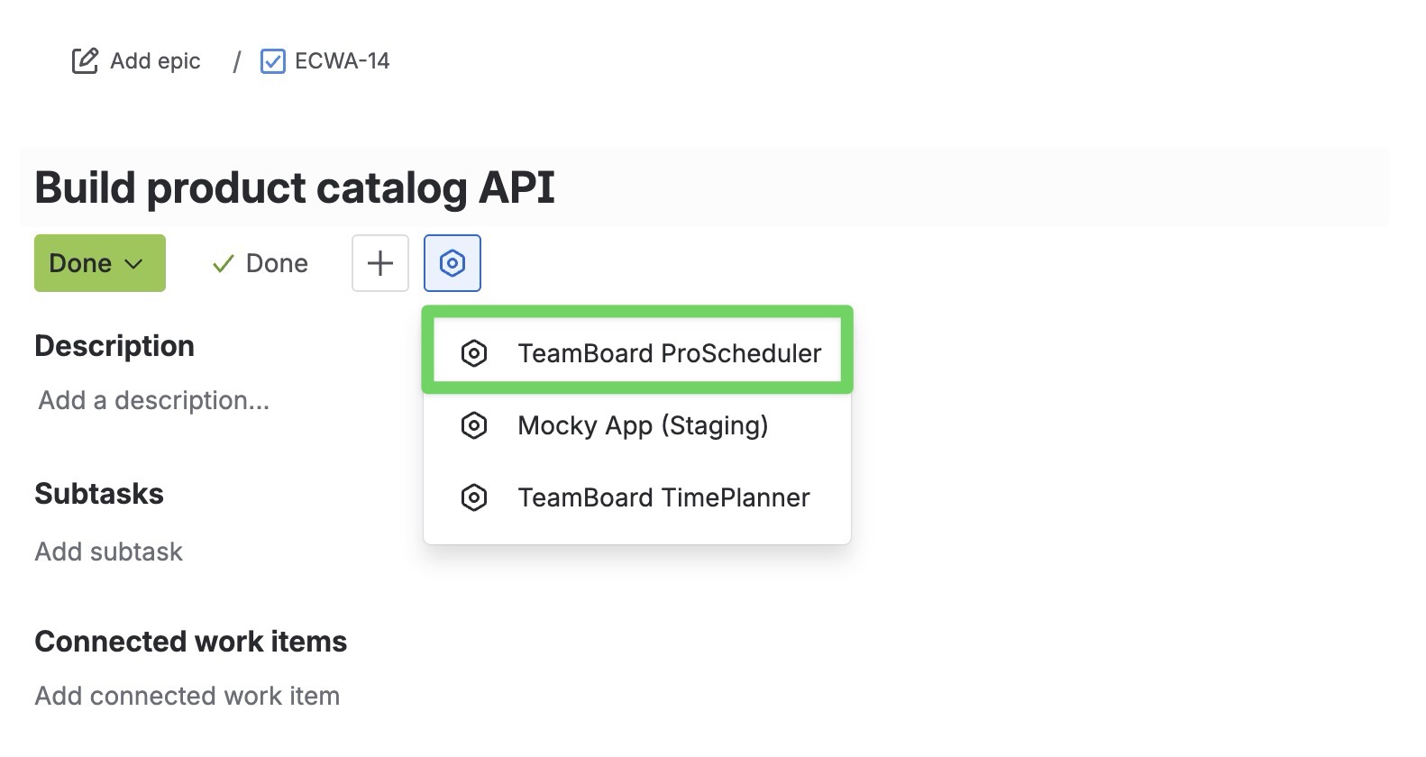
Task: Select TeamBoard ProScheduler menu entry
Action: coord(669,353)
